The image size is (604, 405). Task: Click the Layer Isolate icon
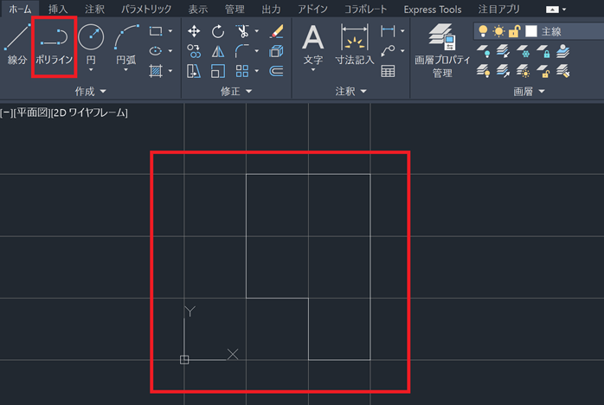click(503, 51)
